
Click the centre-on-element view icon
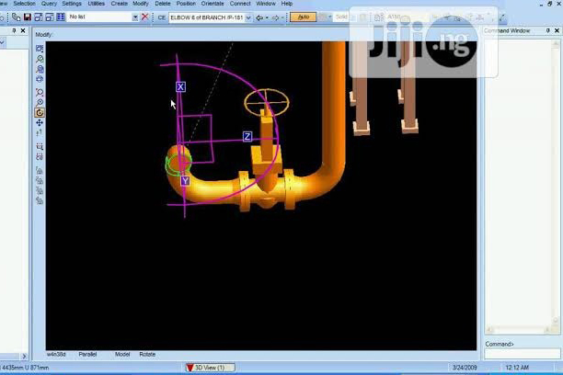coord(40,79)
